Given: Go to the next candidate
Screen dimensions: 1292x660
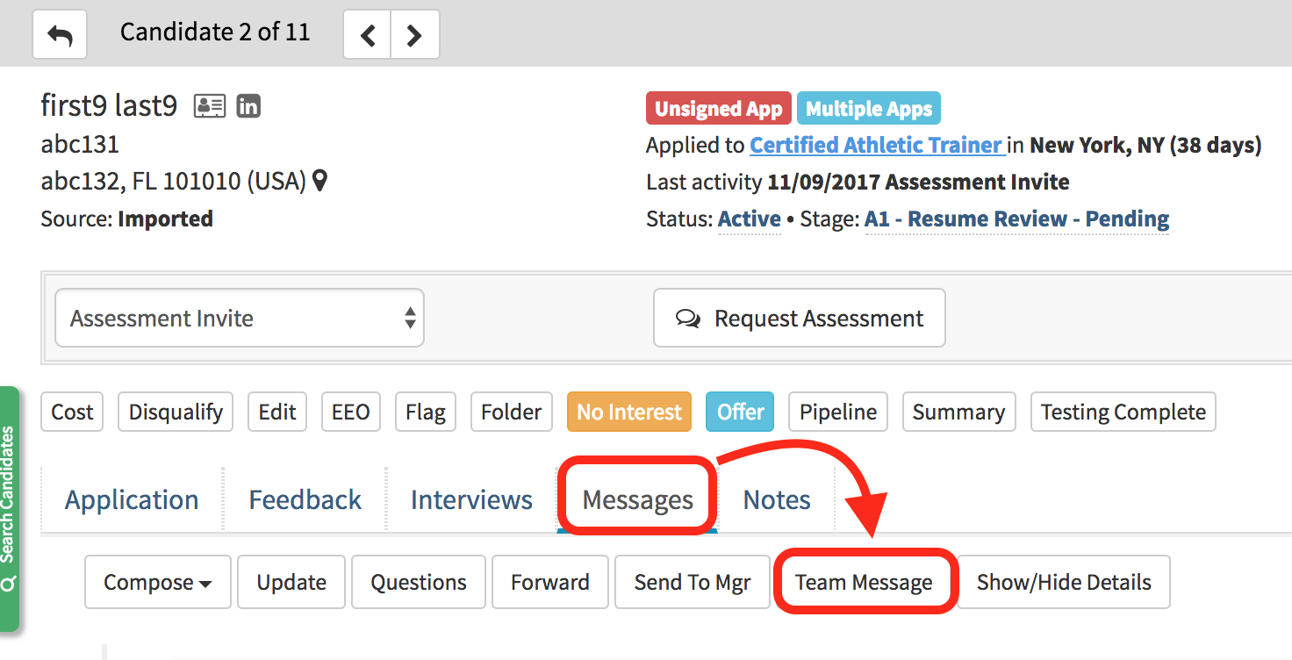Looking at the screenshot, I should coord(414,35).
